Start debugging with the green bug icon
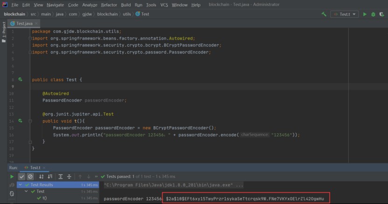 coord(374,14)
